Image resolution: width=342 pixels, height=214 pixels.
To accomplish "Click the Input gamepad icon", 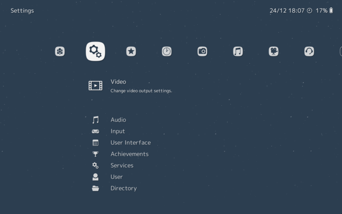I will (95, 131).
